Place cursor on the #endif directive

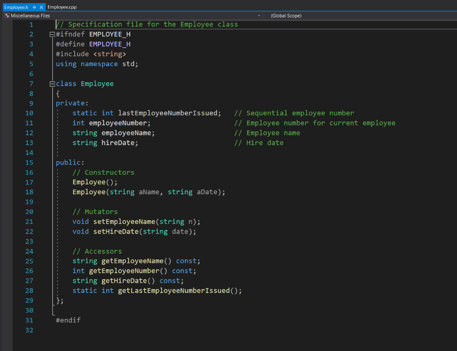[x=68, y=320]
